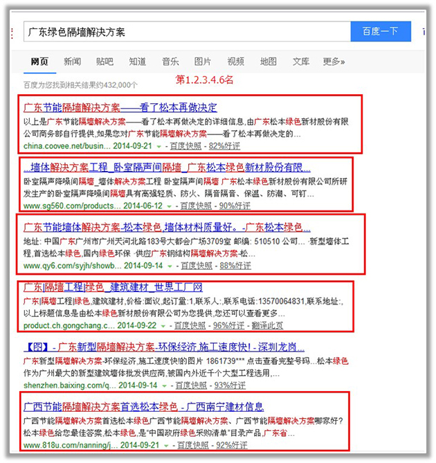This screenshot has width=436, height=463.
Task: Focus the search box containing 广东绿色隔墙解决方案
Action: (187, 31)
